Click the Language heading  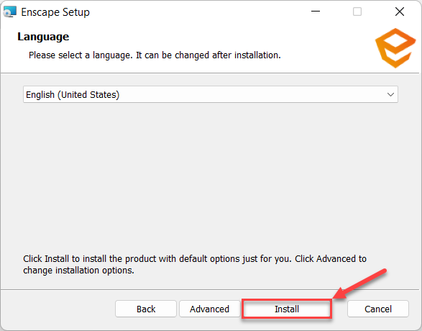coord(43,37)
